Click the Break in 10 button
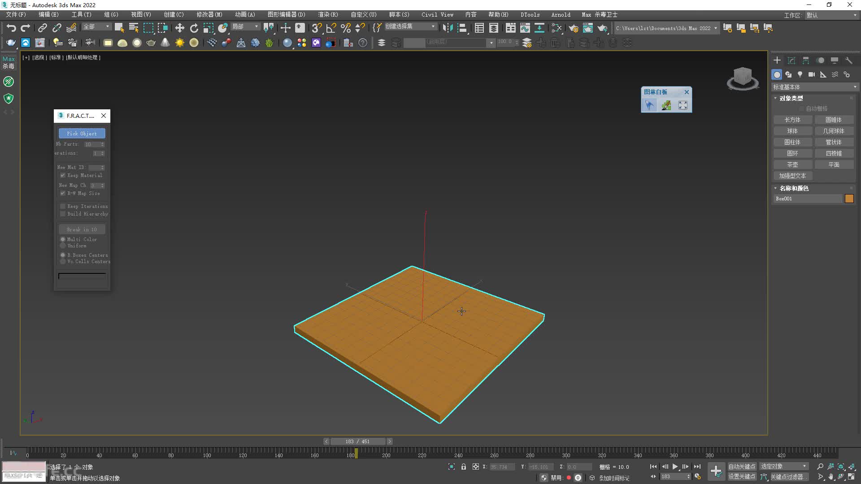The height and width of the screenshot is (484, 861). (82, 229)
